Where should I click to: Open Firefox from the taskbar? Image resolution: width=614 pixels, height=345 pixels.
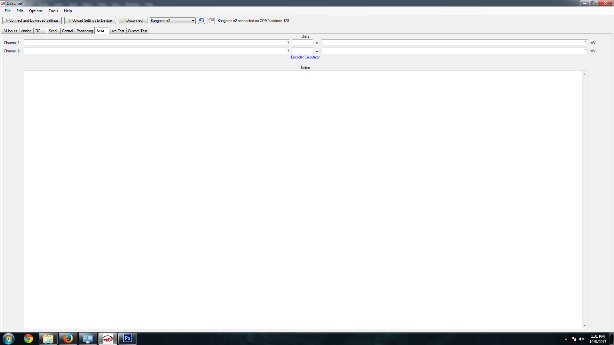68,339
